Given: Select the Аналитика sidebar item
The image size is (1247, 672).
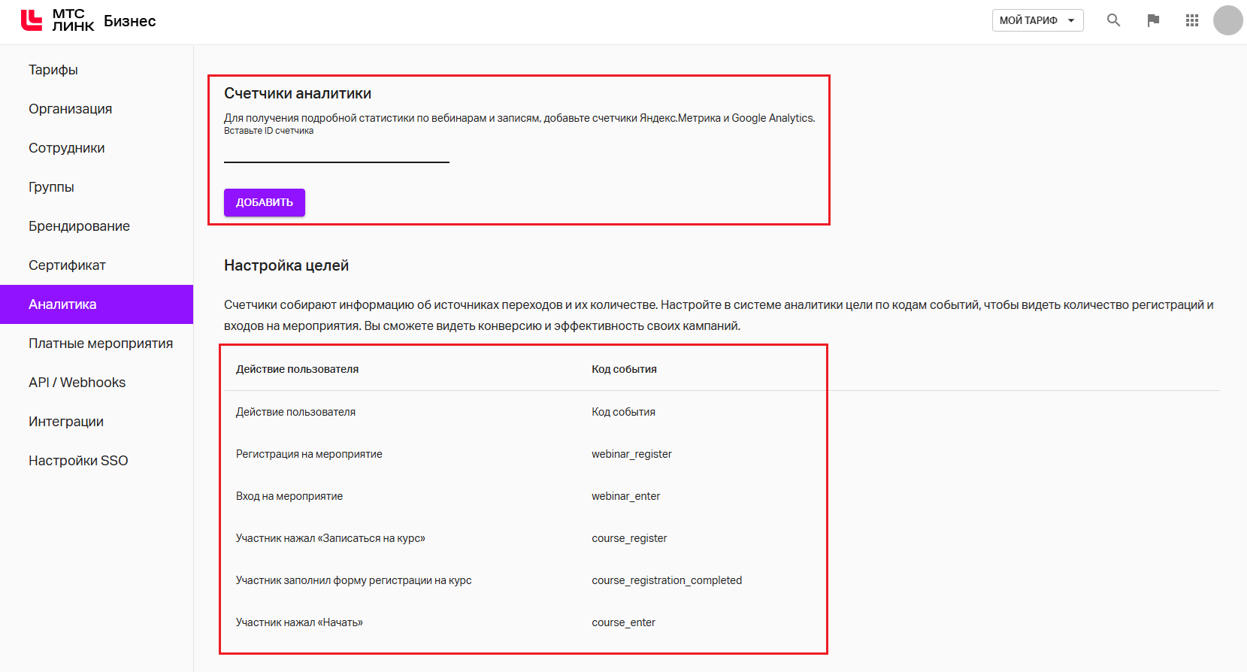Looking at the screenshot, I should pyautogui.click(x=62, y=304).
